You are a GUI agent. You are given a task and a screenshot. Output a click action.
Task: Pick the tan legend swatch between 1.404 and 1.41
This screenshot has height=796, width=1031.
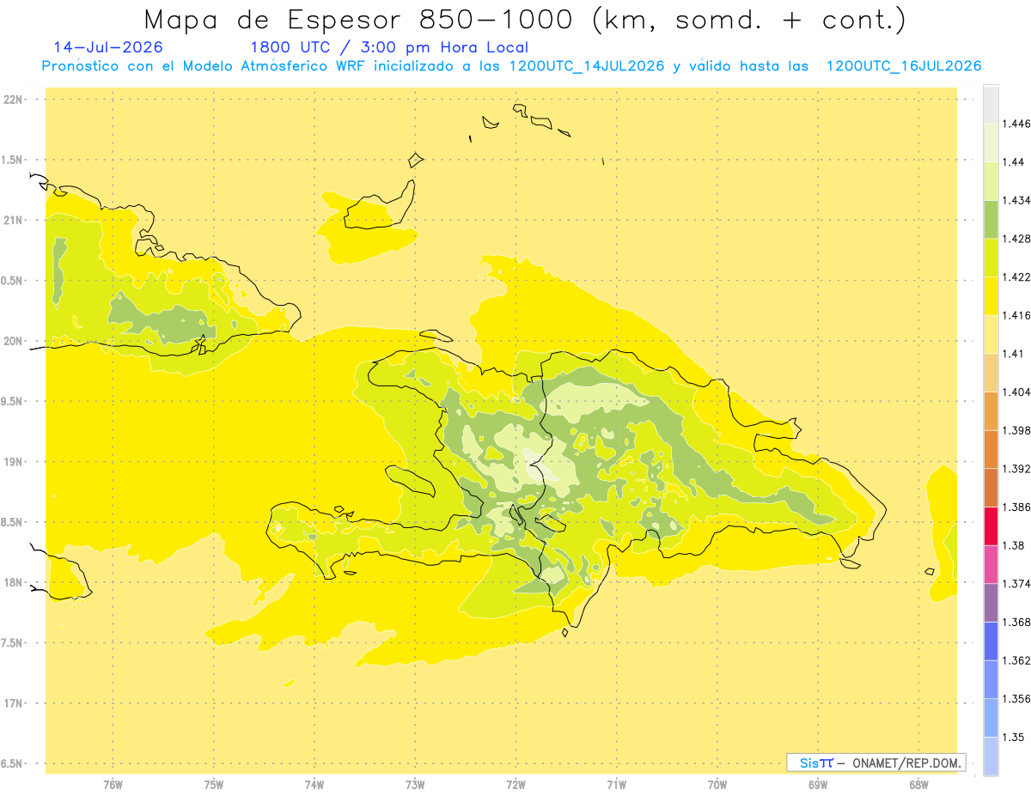click(991, 373)
